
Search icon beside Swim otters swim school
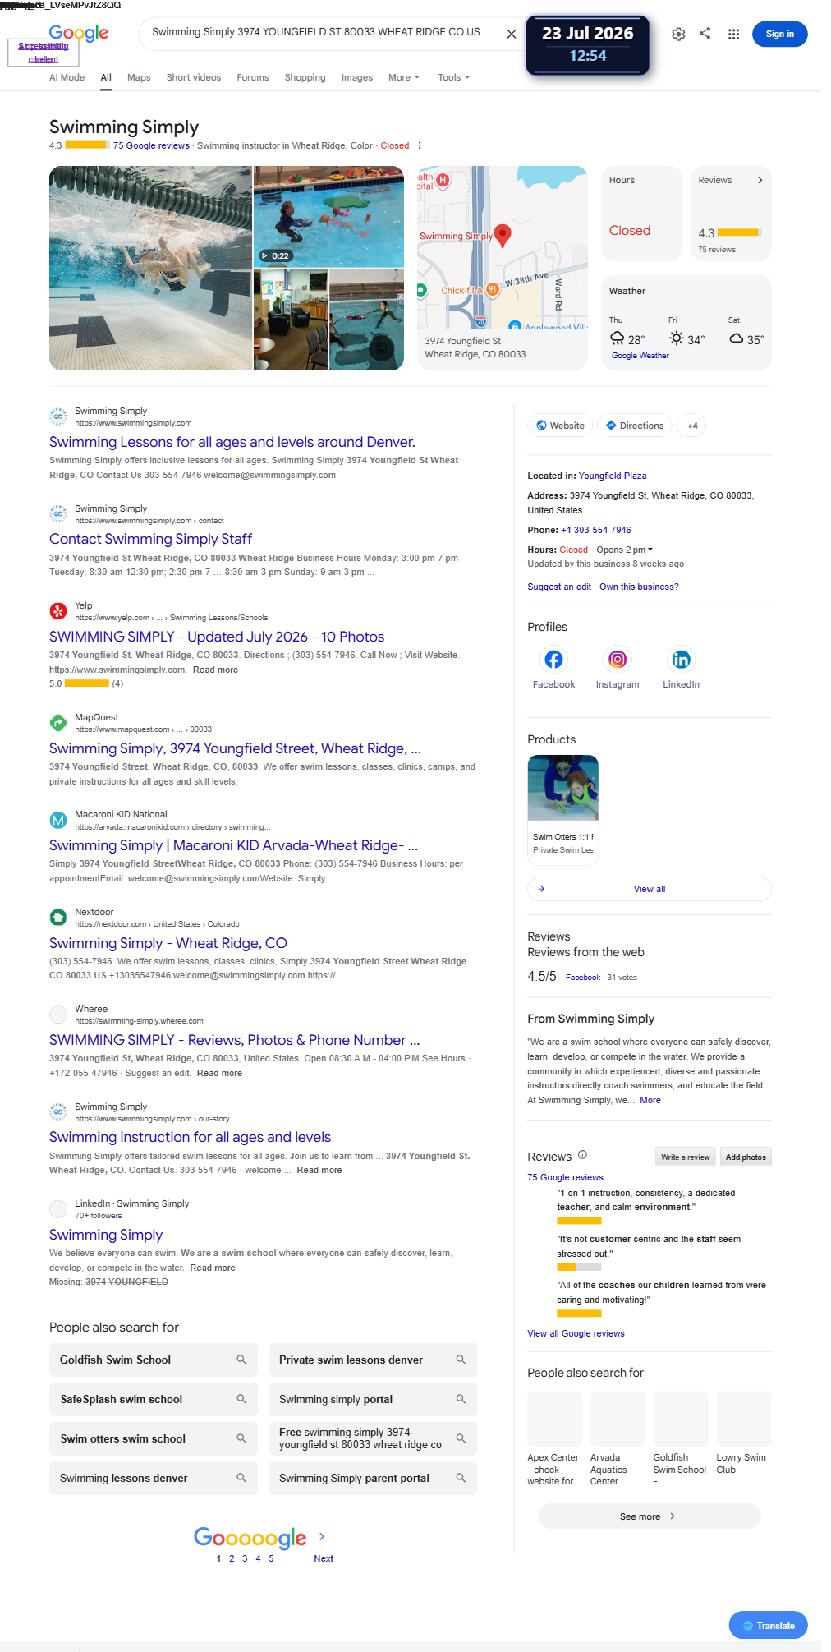click(241, 1438)
